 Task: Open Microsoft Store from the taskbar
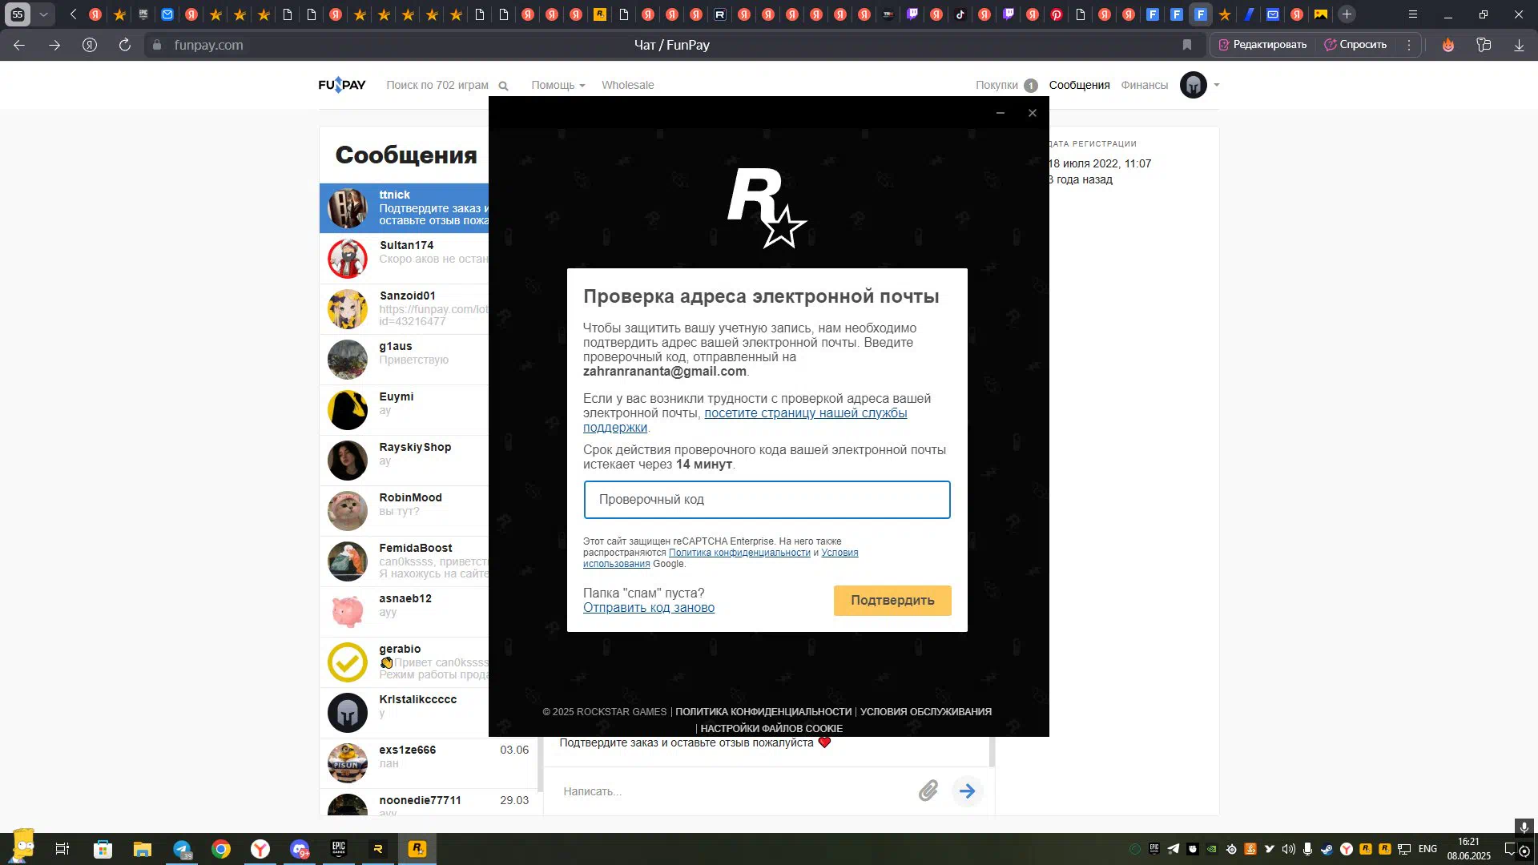coord(103,849)
